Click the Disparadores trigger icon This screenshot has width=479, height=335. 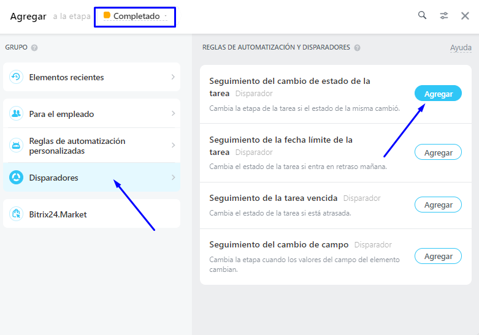click(16, 178)
